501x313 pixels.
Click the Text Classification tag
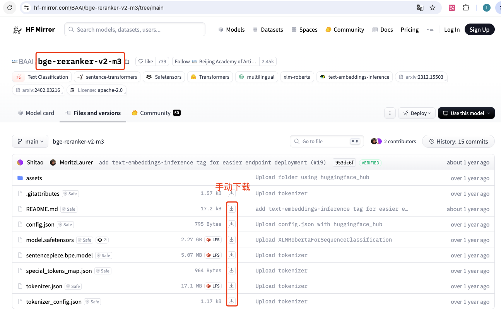(x=42, y=77)
